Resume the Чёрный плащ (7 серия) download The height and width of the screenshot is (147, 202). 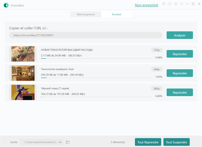pos(180,93)
